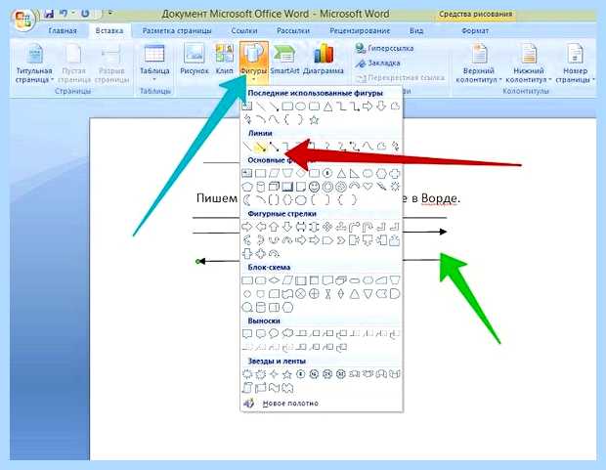Open the Вид tab

(416, 30)
